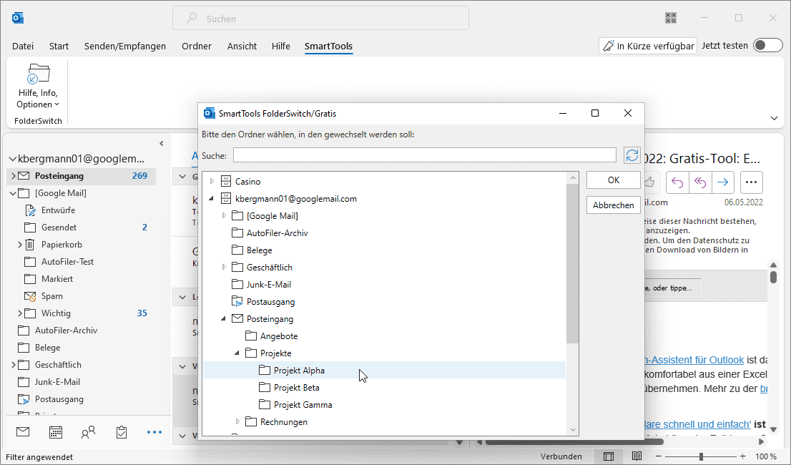This screenshot has height=465, width=791.
Task: Open the People contacts icon
Action: pyautogui.click(x=89, y=432)
